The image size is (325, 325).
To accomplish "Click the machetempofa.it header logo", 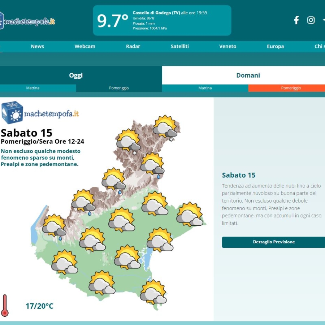I will (28, 21).
